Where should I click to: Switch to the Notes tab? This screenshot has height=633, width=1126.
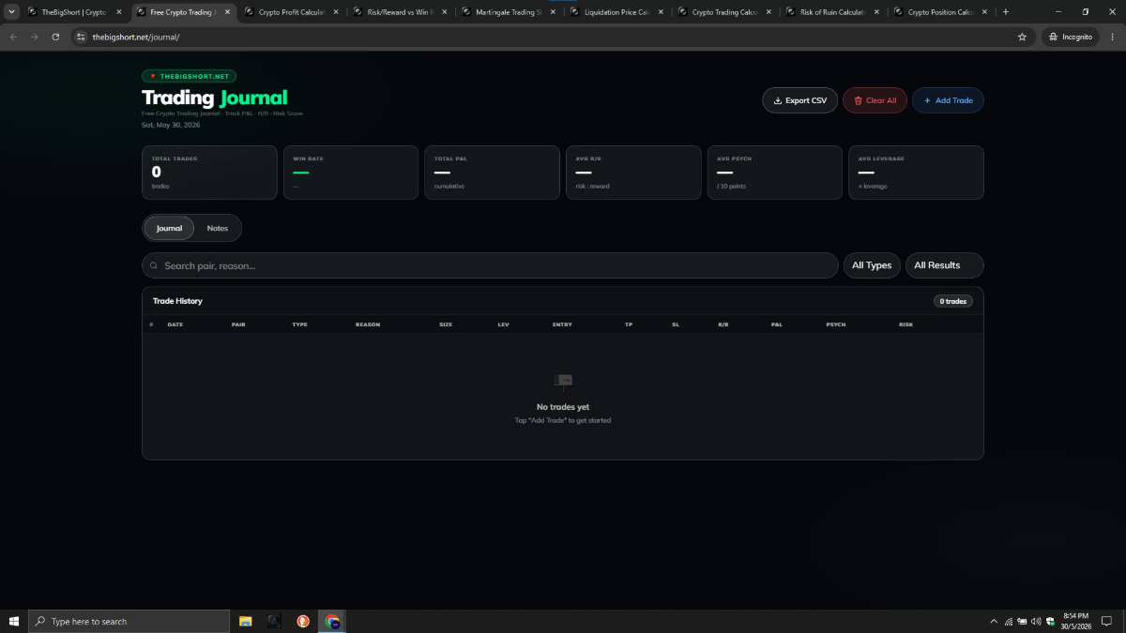pos(218,228)
